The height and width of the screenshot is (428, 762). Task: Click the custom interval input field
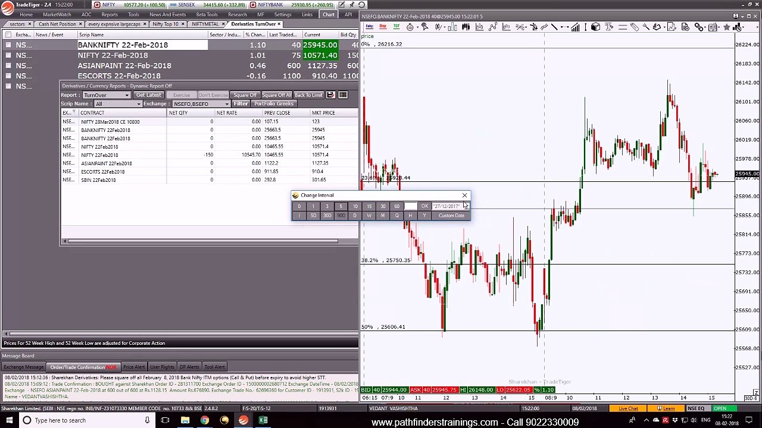[x=411, y=206]
